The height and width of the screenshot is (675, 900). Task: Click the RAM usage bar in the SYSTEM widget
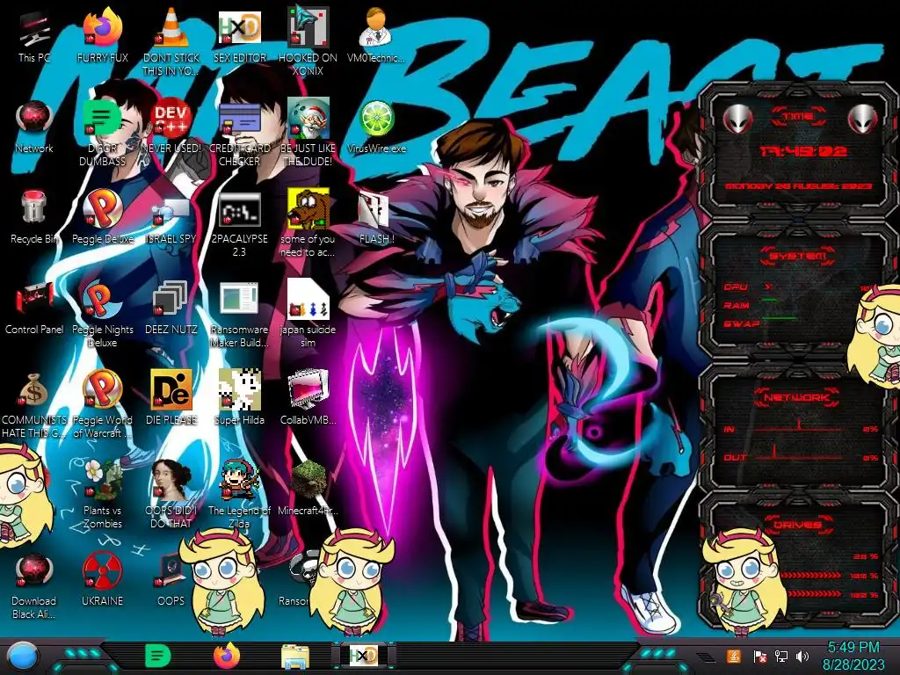tap(770, 300)
